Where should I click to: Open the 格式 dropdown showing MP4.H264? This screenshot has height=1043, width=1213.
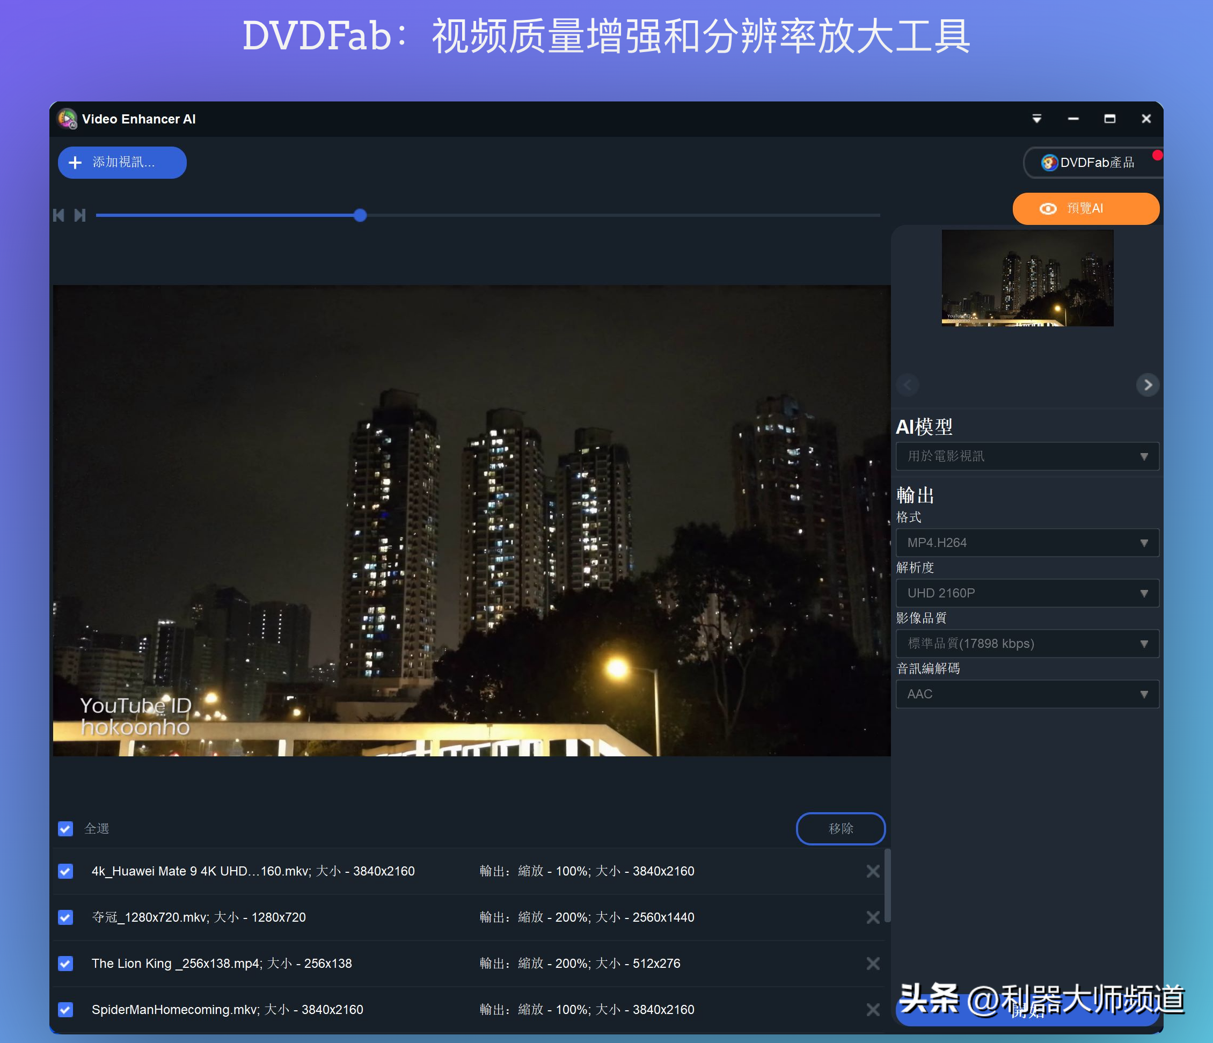(1027, 543)
